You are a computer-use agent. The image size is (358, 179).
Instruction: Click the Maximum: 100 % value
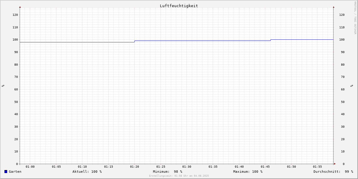[x=248, y=172]
